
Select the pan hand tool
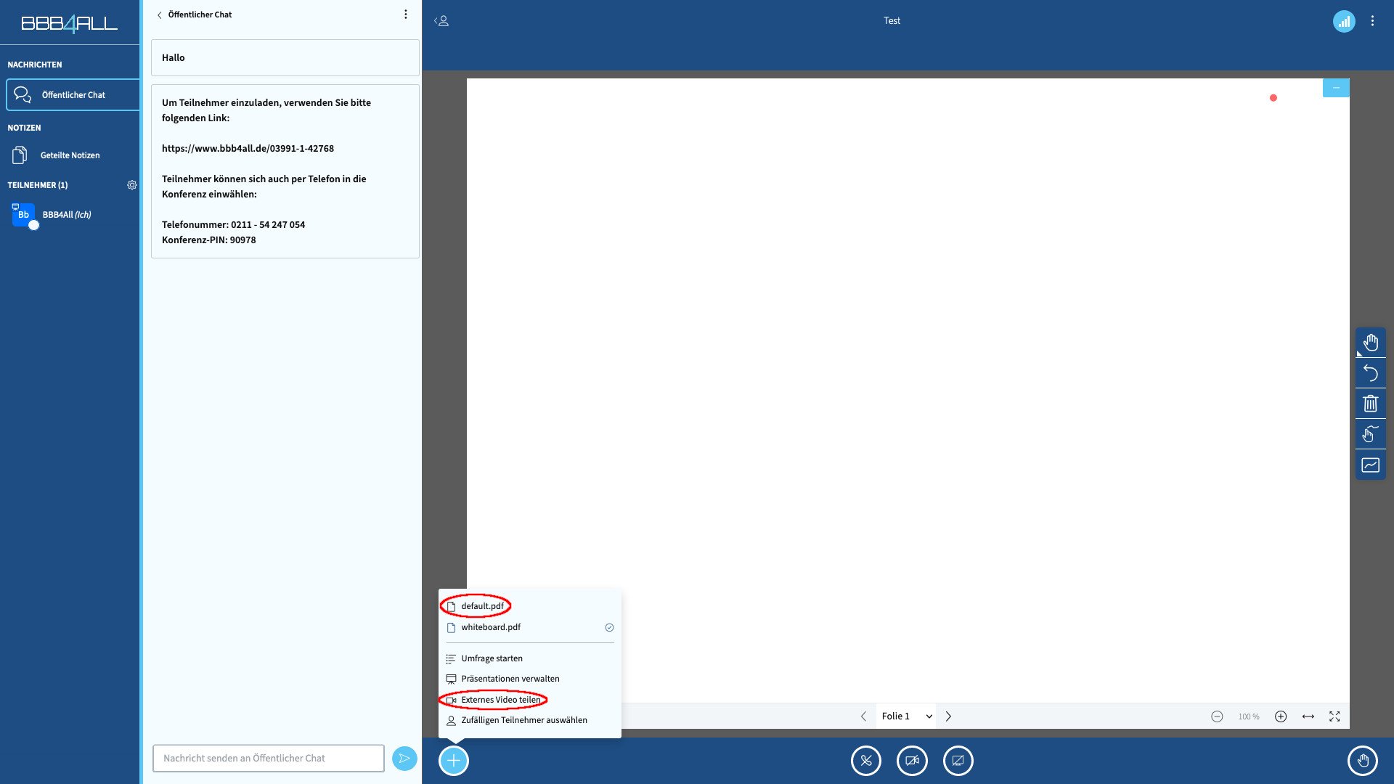(1371, 342)
